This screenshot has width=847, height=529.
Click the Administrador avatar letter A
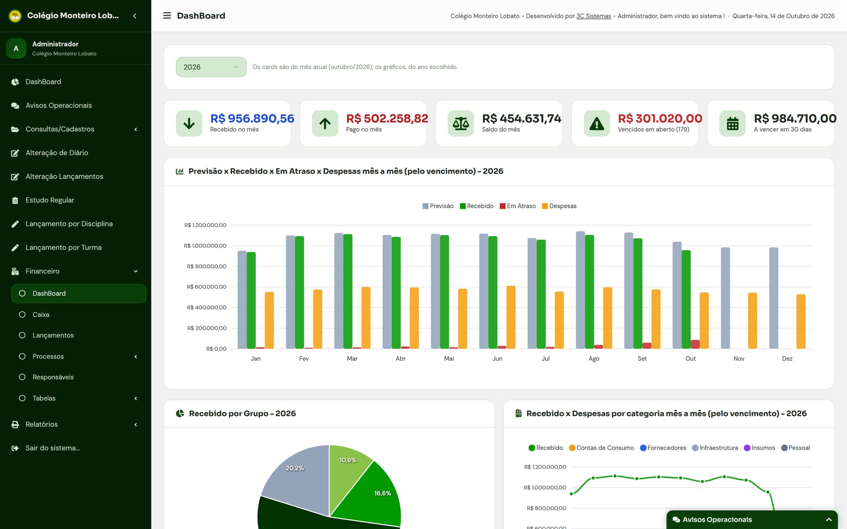point(16,48)
